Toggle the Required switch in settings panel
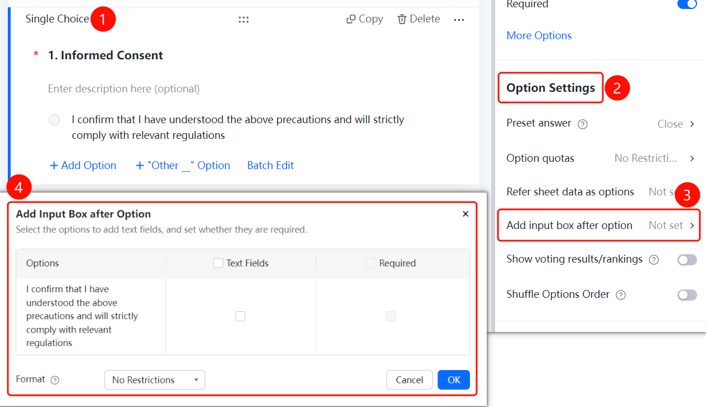 click(687, 4)
